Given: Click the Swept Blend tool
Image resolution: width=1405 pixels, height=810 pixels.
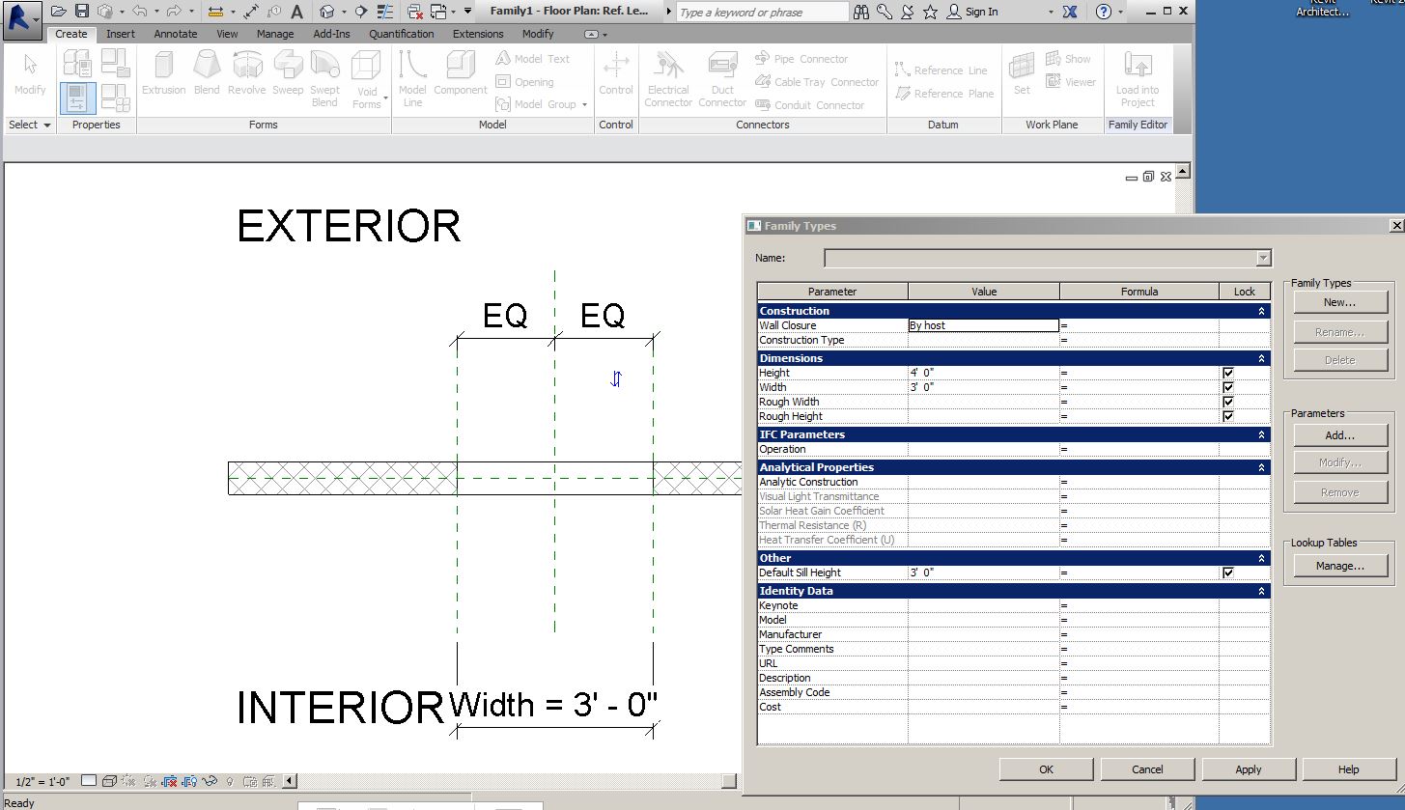Looking at the screenshot, I should click(x=324, y=79).
